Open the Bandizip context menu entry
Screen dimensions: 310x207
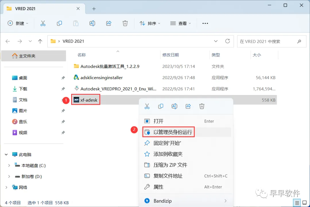(x=186, y=201)
